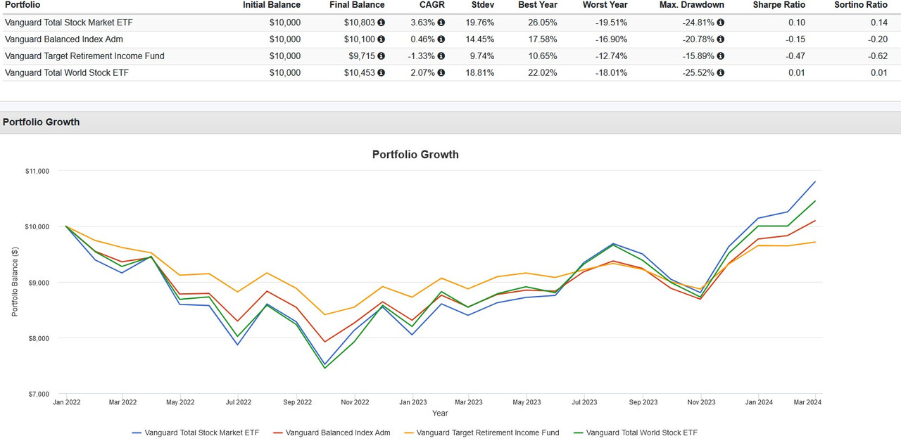Toggle Vanguard Total Stock Market ETF legend entry

click(196, 432)
